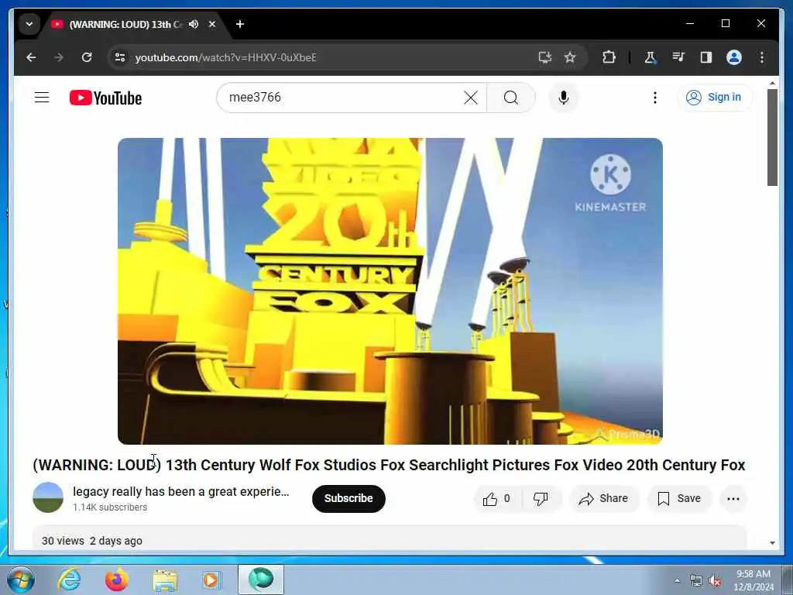793x595 pixels.
Task: Go to the YouTube home logo
Action: pos(105,98)
